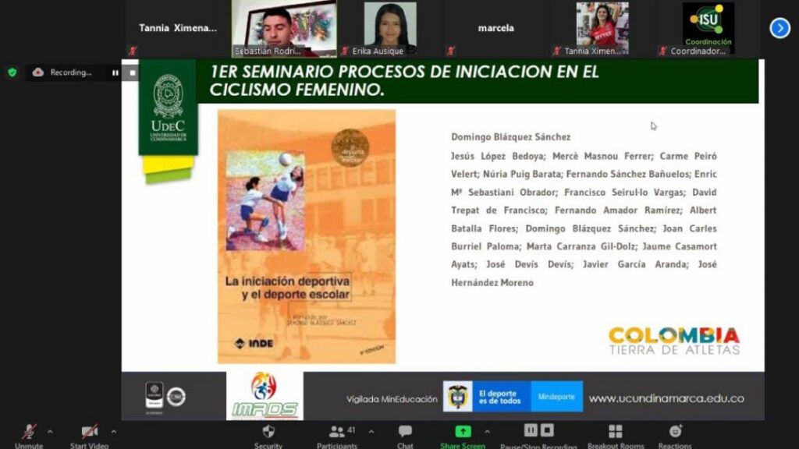Pause via the button beside the Recording indicator

pos(115,72)
